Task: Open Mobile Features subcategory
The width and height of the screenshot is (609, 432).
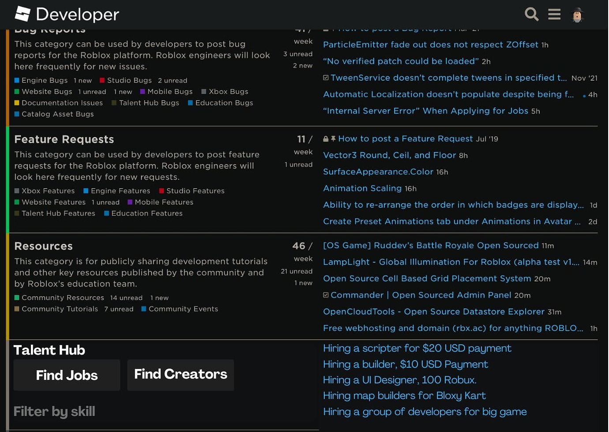Action: click(161, 202)
